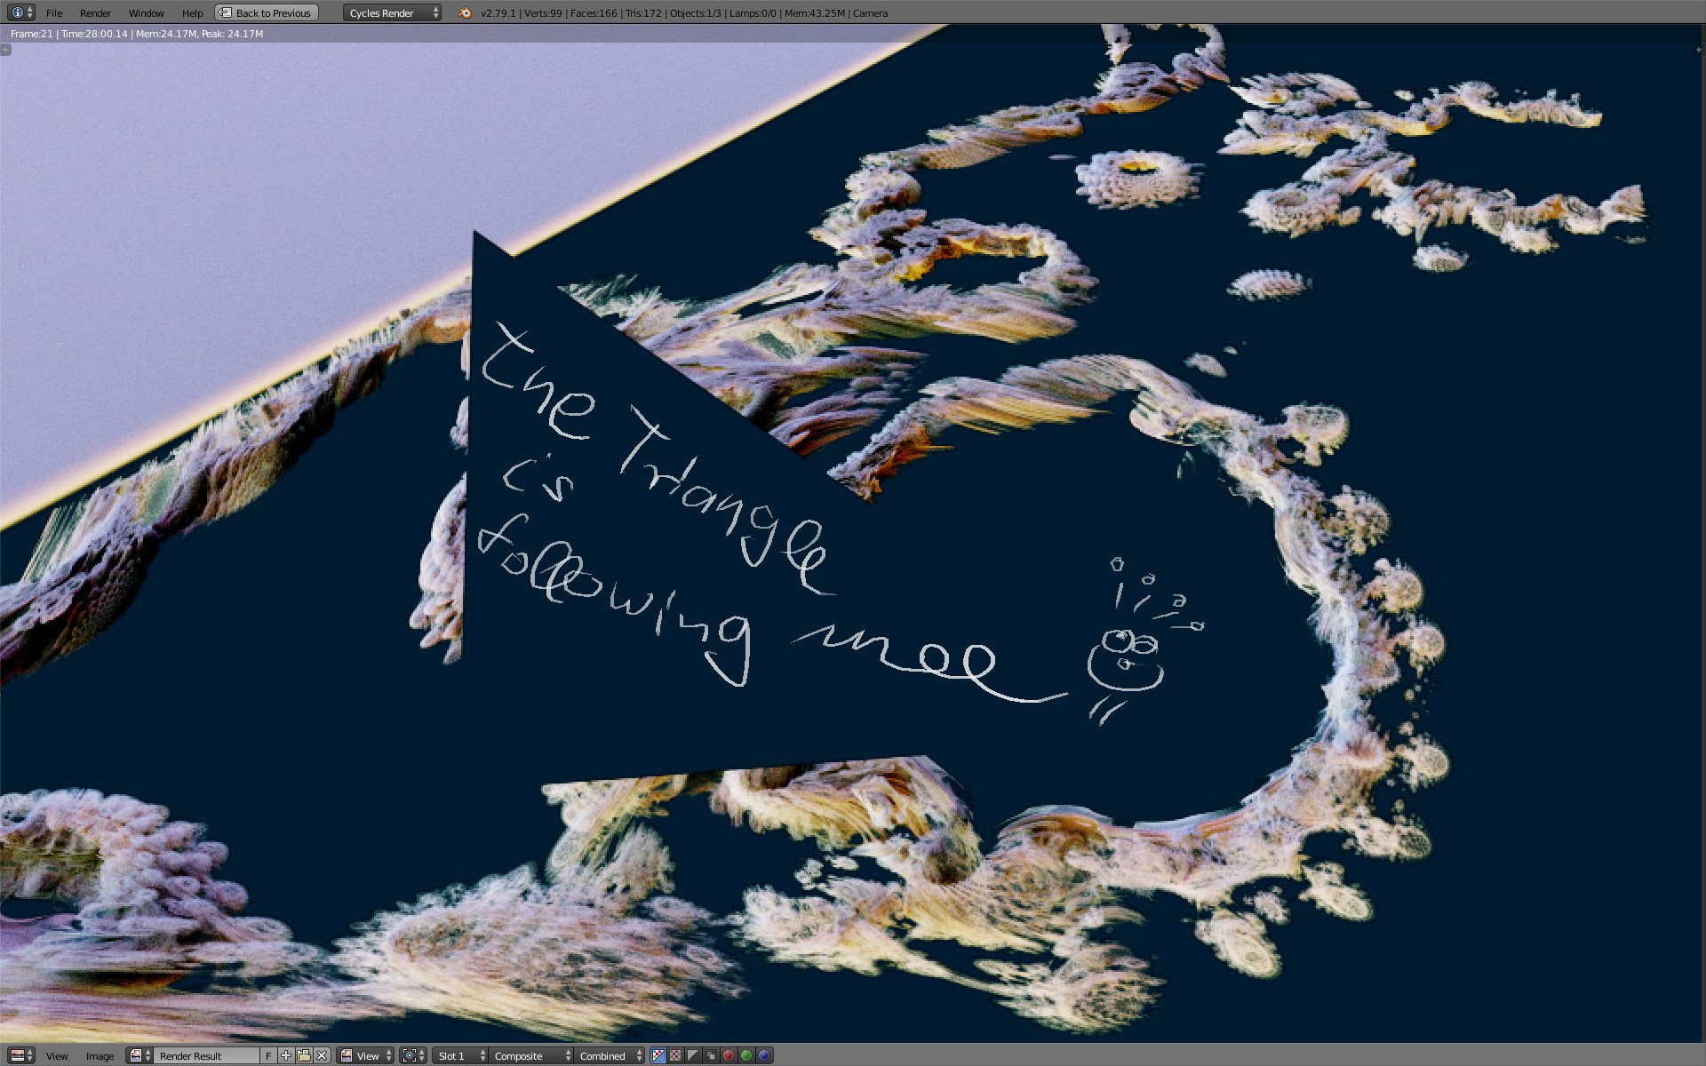Open the Slot 1 dropdown
Viewport: 1706px width, 1066px height.
click(x=461, y=1055)
